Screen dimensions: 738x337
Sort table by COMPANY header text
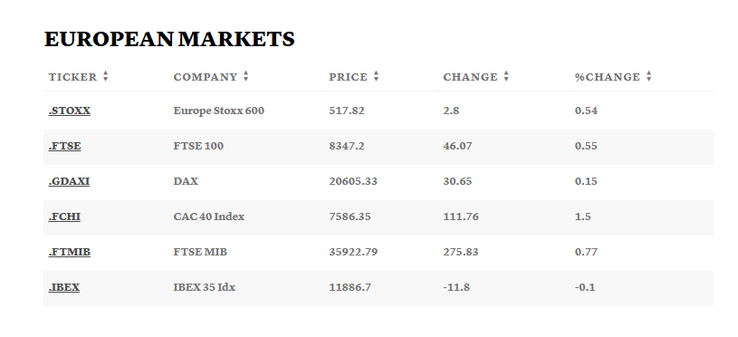pyautogui.click(x=206, y=77)
